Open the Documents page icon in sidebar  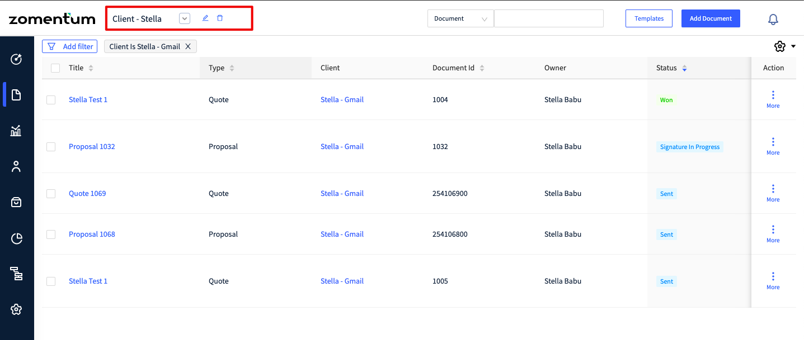(16, 94)
